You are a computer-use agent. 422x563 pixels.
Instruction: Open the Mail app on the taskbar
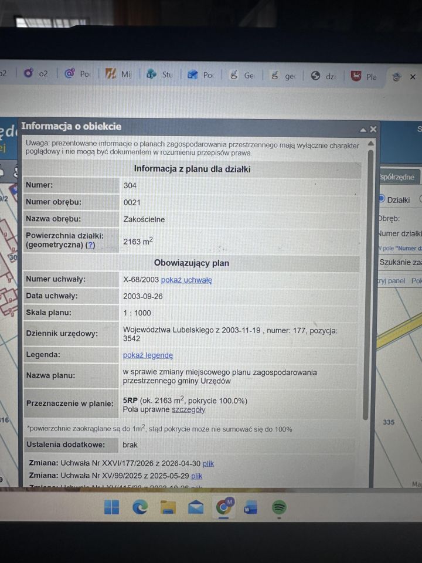point(196,507)
